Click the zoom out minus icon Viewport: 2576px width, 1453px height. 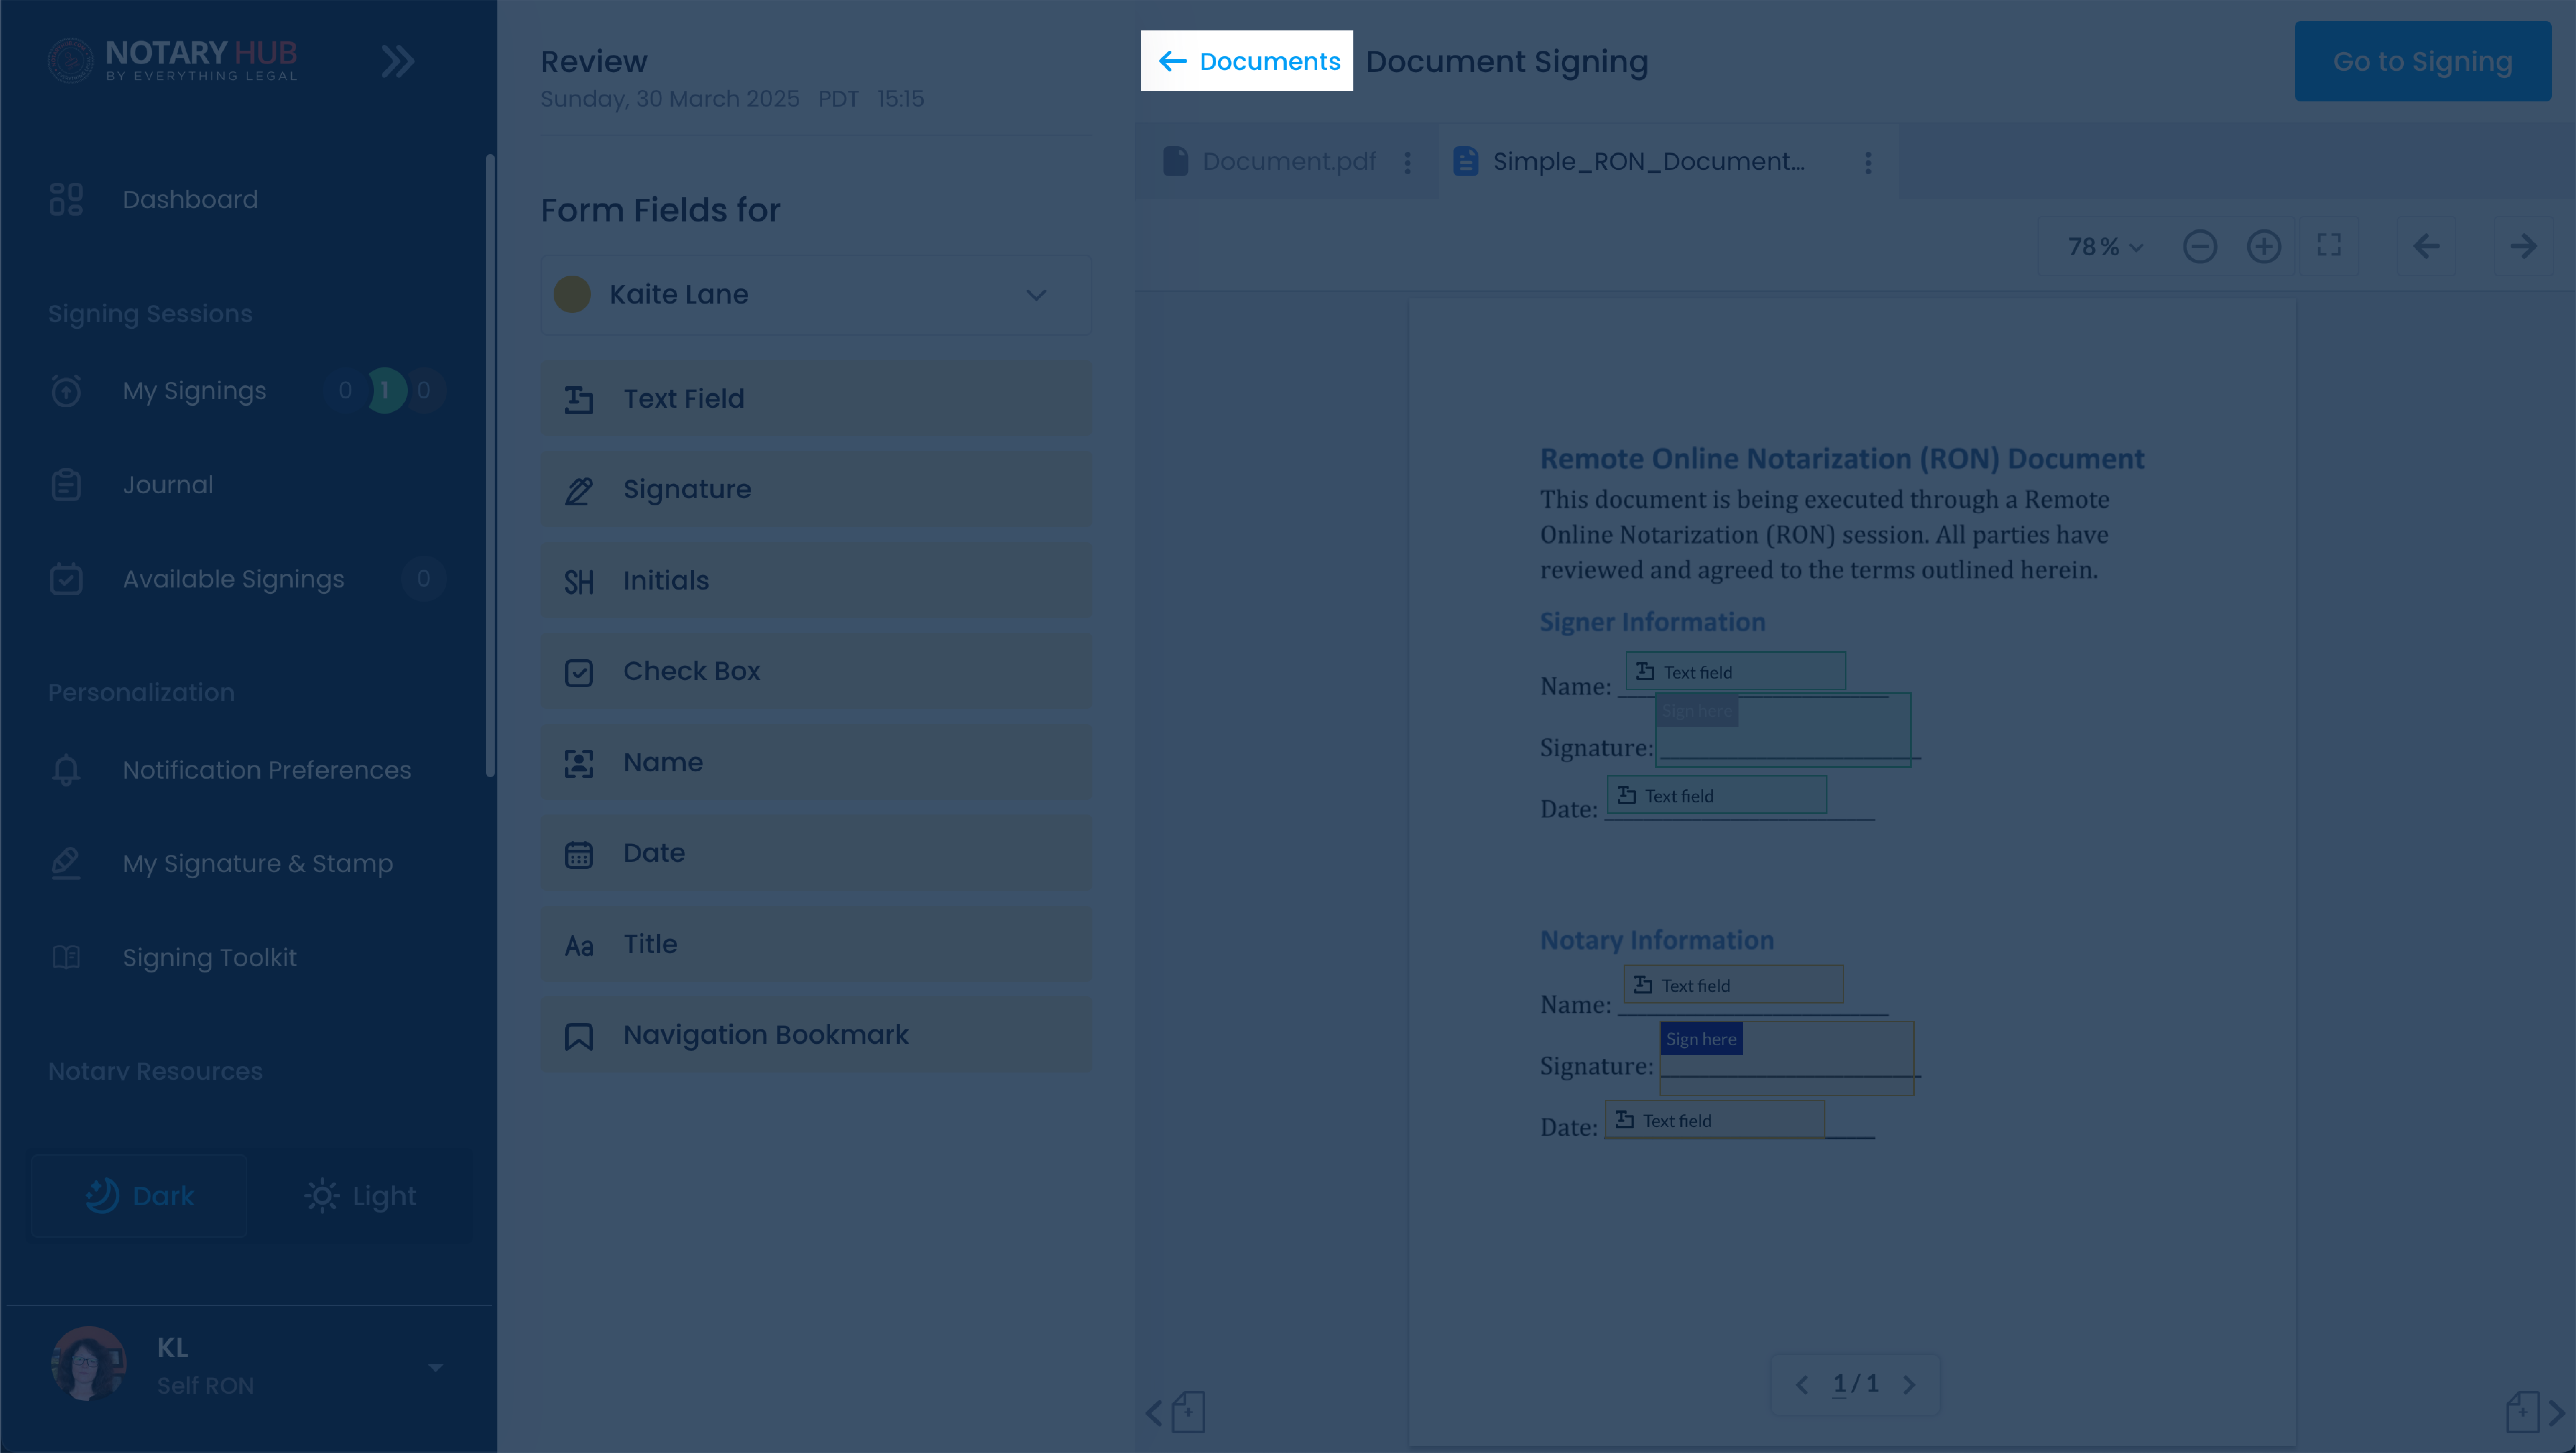click(2200, 246)
